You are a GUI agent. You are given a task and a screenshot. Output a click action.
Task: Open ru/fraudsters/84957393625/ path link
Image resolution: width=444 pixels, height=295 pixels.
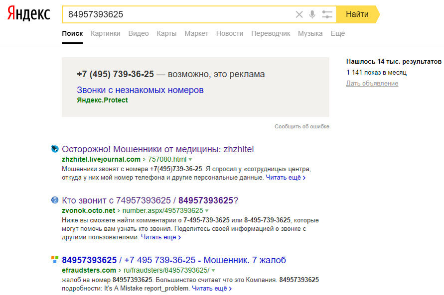(x=166, y=270)
